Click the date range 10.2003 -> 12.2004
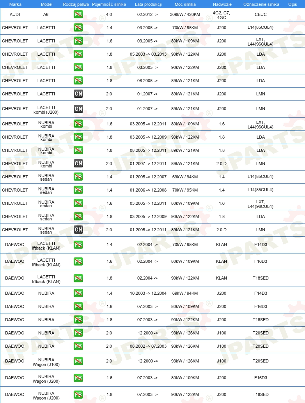 148,293
